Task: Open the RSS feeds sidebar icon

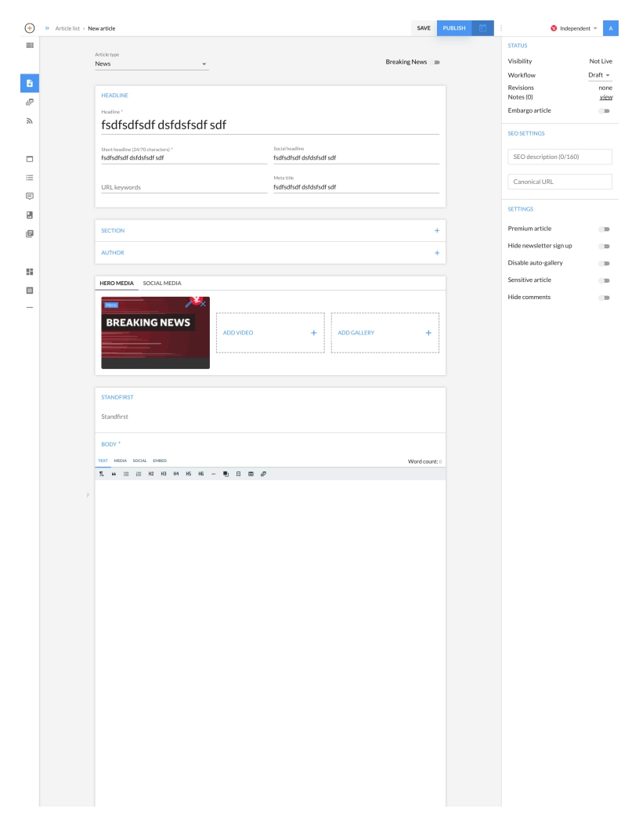Action: click(30, 121)
